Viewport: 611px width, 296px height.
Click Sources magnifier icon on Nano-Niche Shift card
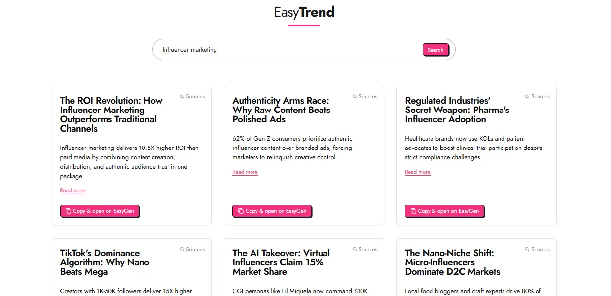(527, 250)
